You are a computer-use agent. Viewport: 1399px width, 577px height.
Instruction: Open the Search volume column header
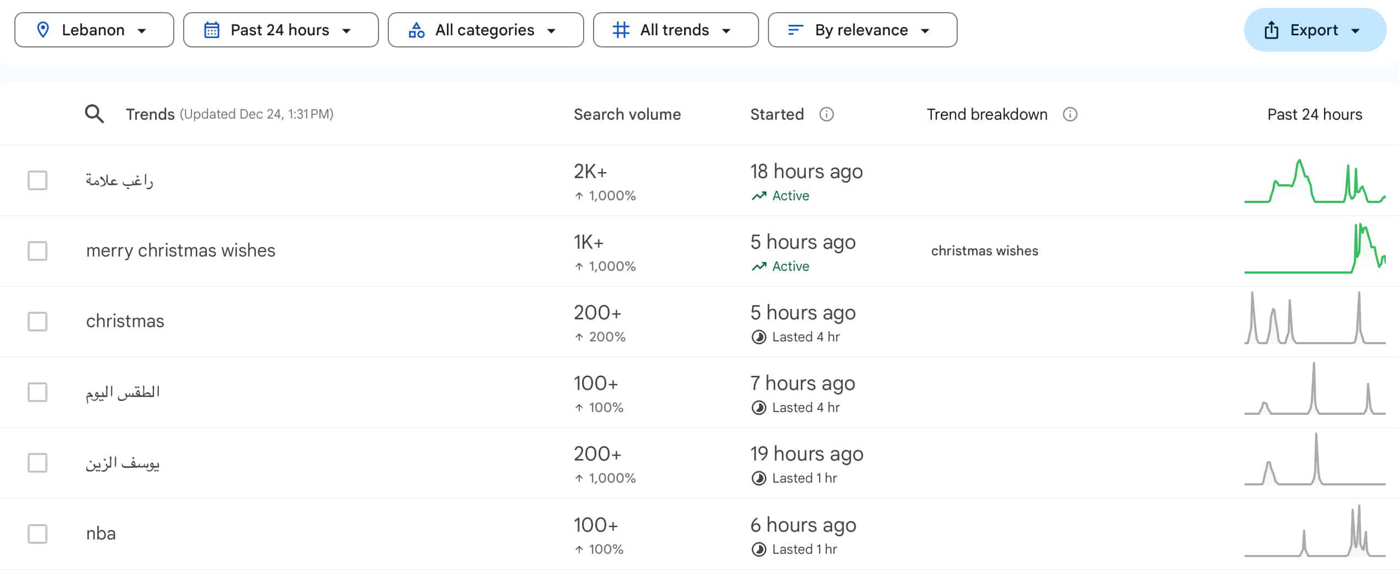coord(627,114)
